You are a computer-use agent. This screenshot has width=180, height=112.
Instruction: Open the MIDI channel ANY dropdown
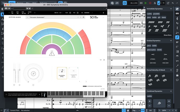click(x=61, y=13)
